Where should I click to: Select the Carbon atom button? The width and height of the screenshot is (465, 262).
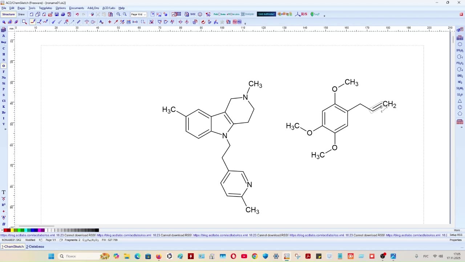(4, 48)
